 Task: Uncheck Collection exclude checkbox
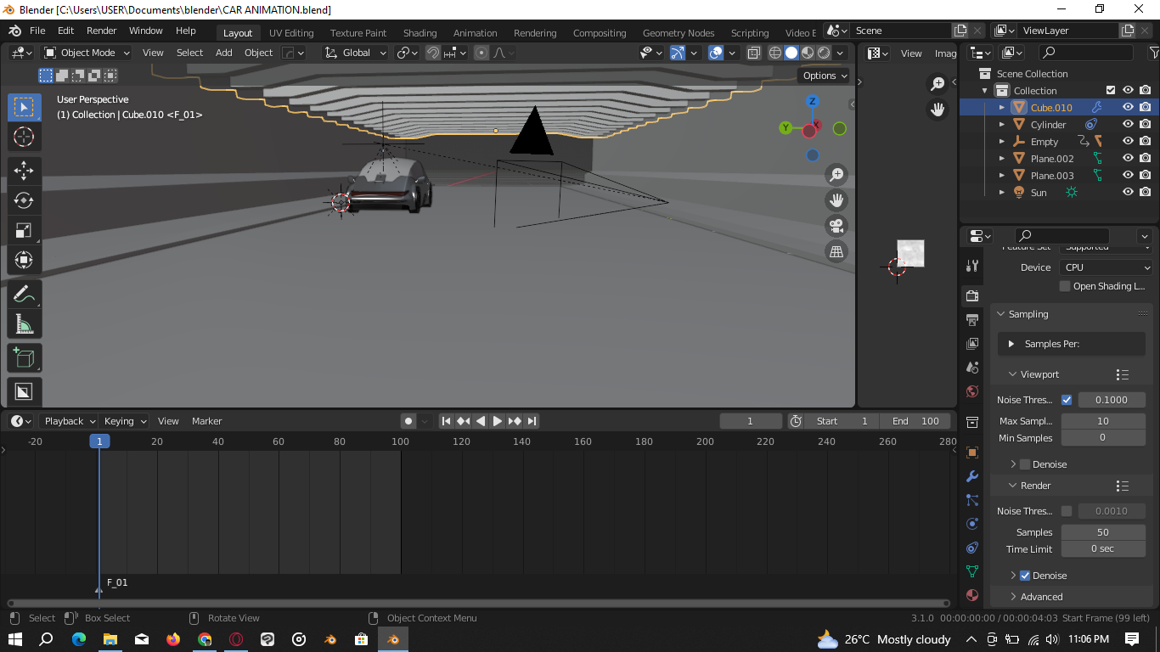click(x=1110, y=90)
